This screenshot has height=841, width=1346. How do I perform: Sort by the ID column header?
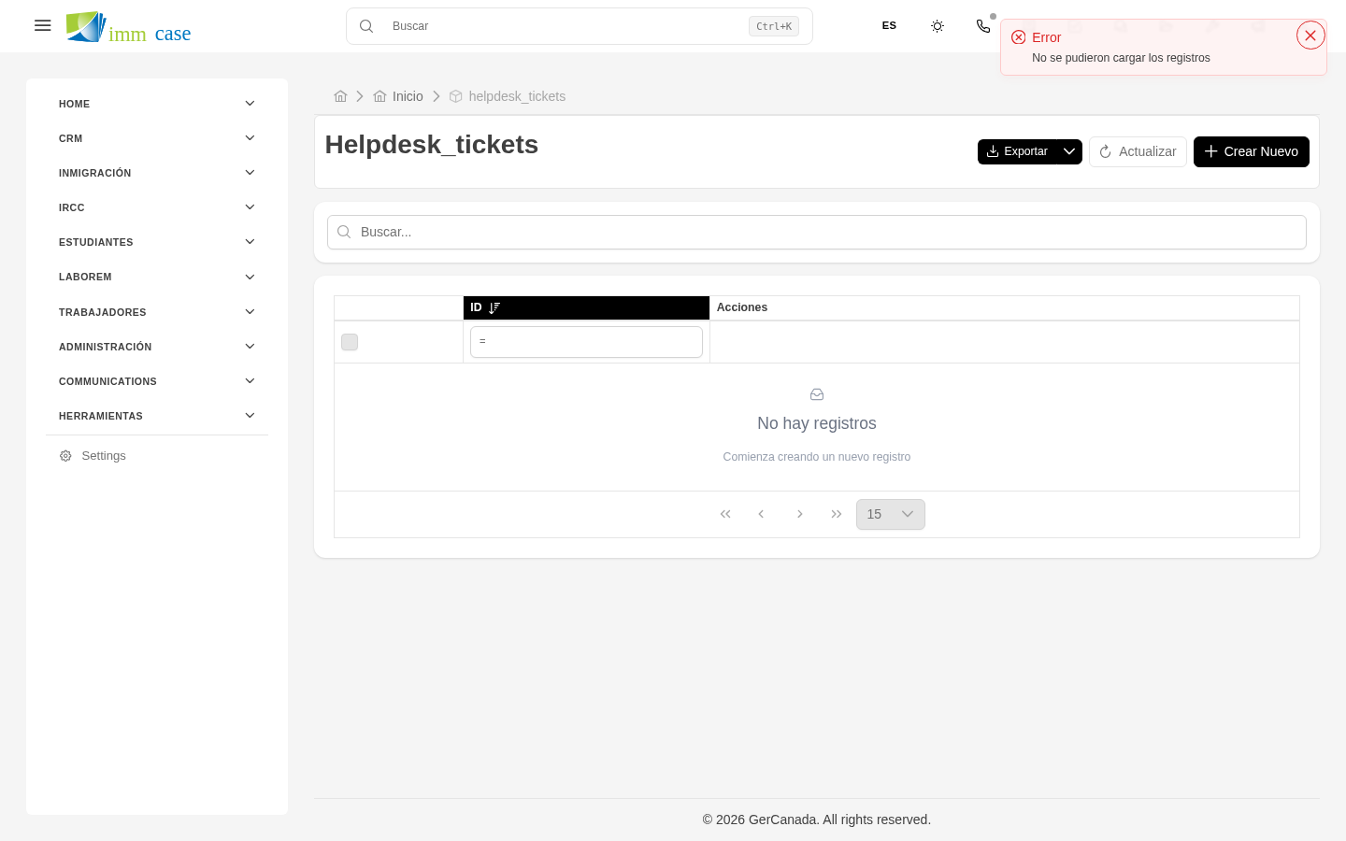[x=586, y=307]
